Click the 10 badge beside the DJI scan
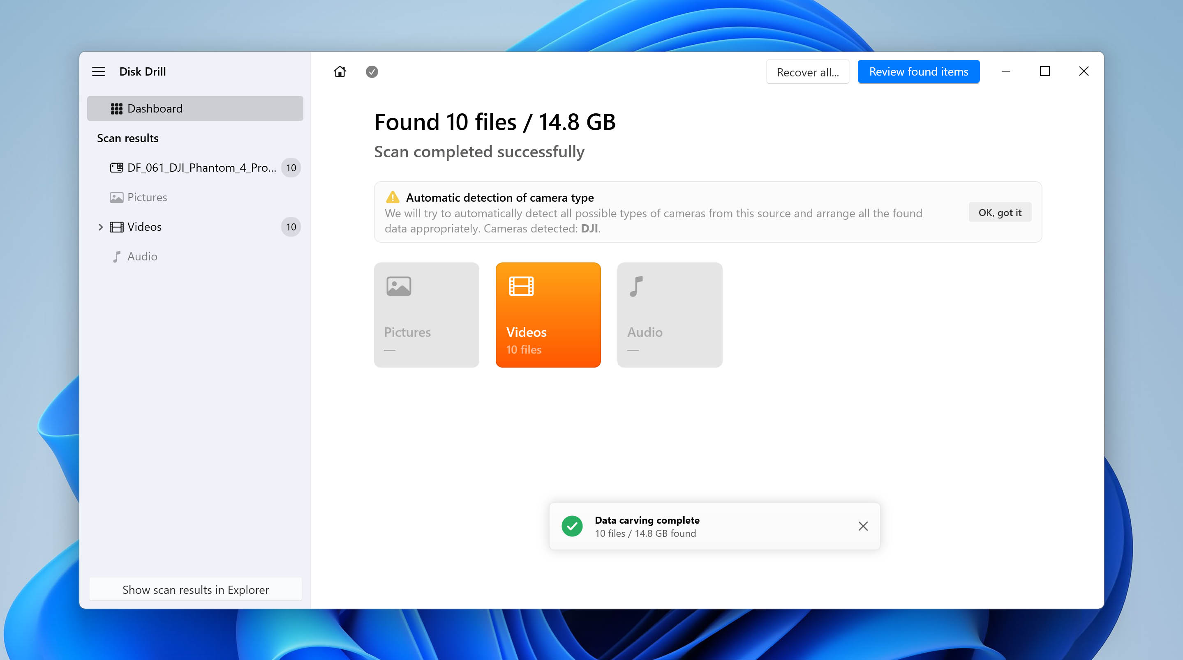This screenshot has height=660, width=1183. pos(291,168)
